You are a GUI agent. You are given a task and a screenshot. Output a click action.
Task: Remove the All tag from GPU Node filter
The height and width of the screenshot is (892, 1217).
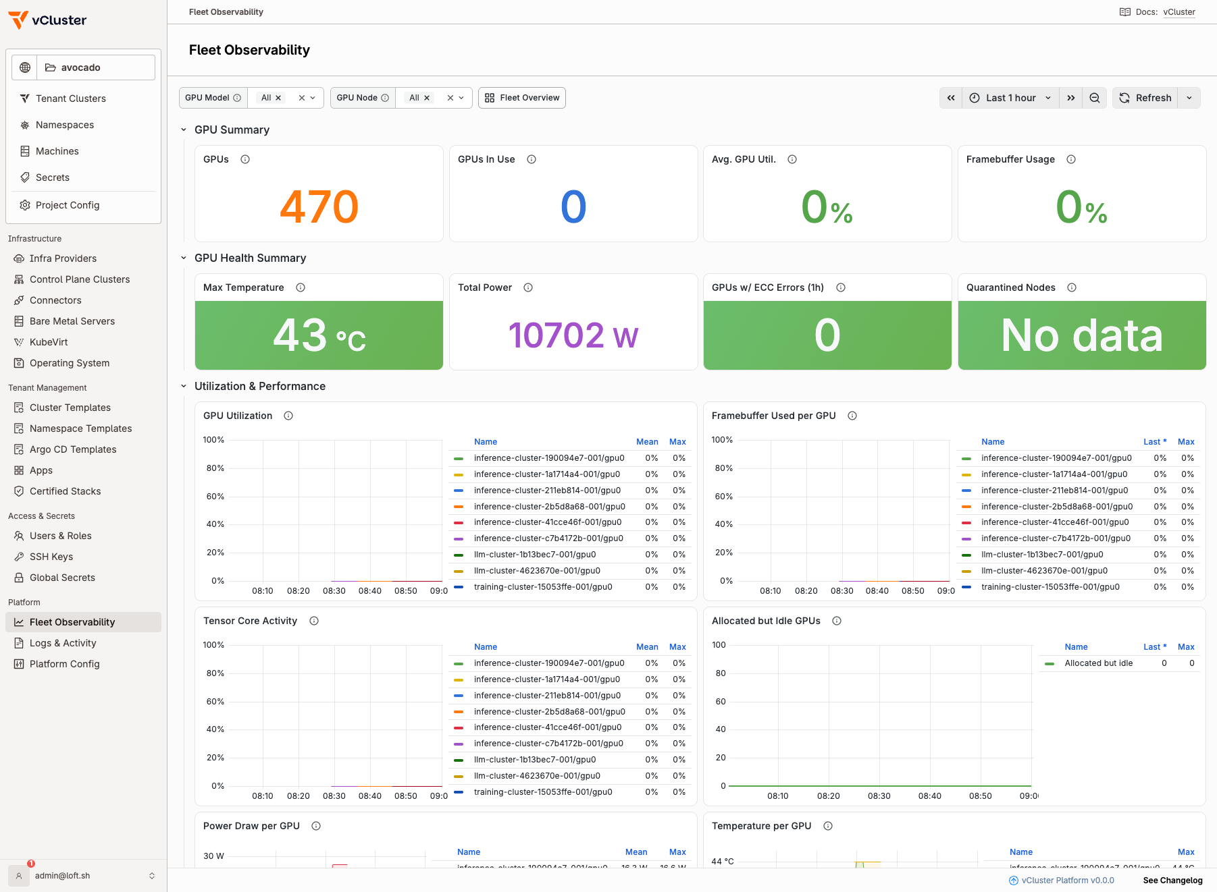click(427, 98)
